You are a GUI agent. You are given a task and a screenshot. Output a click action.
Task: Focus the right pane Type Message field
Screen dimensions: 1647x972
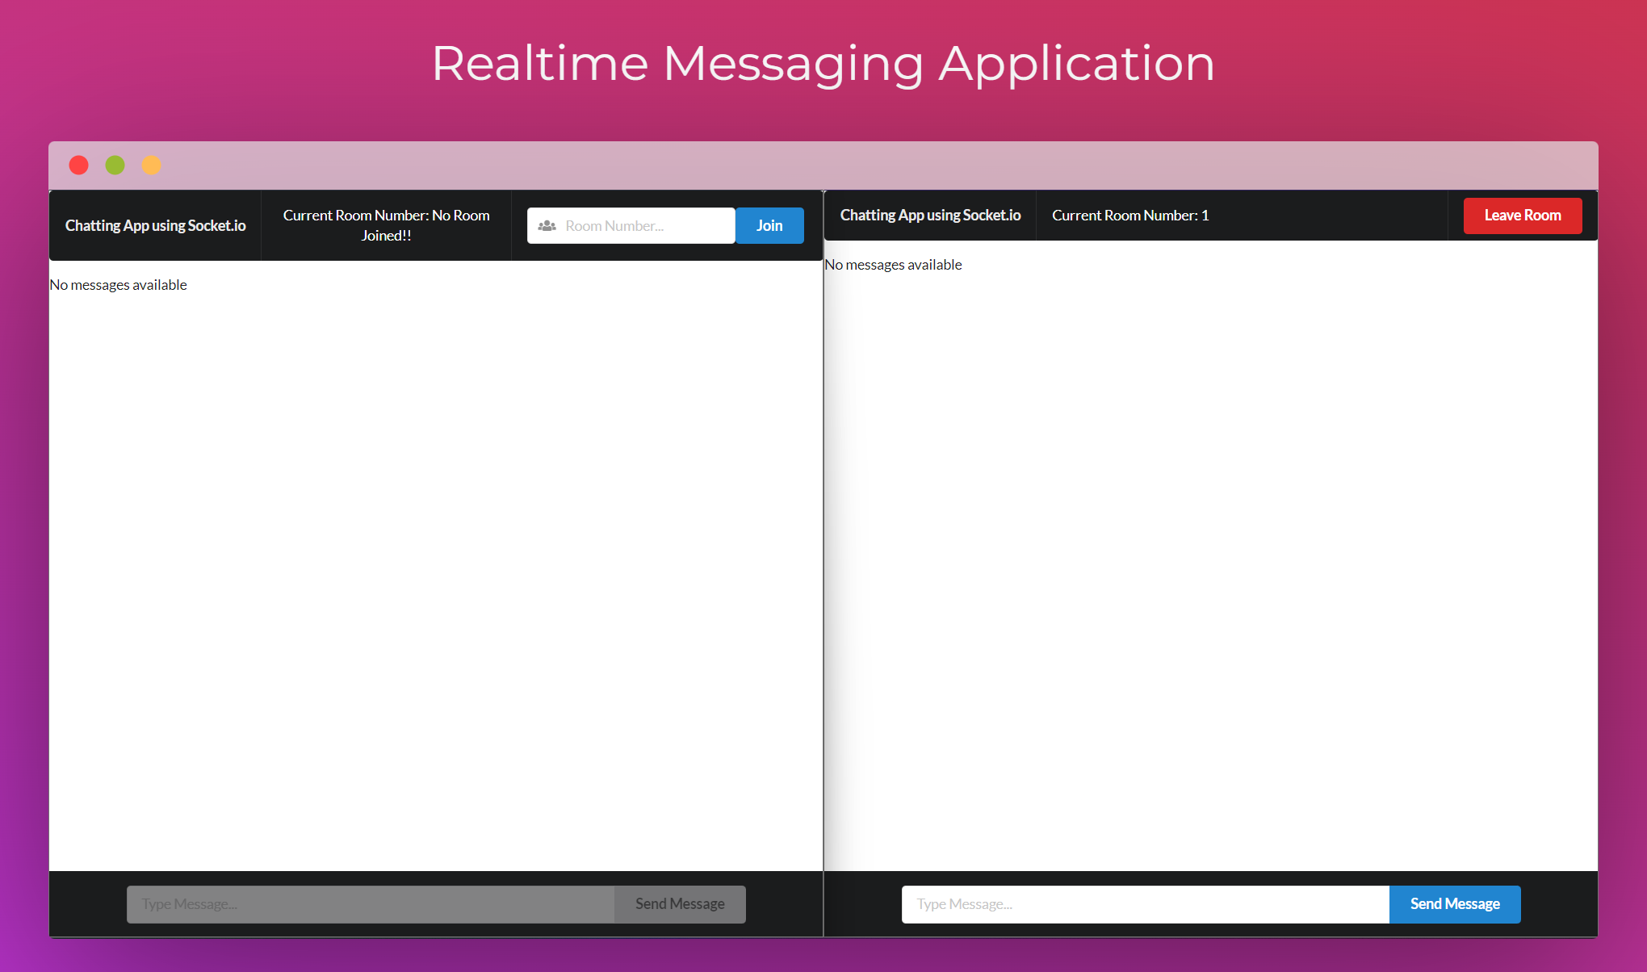pos(1145,904)
